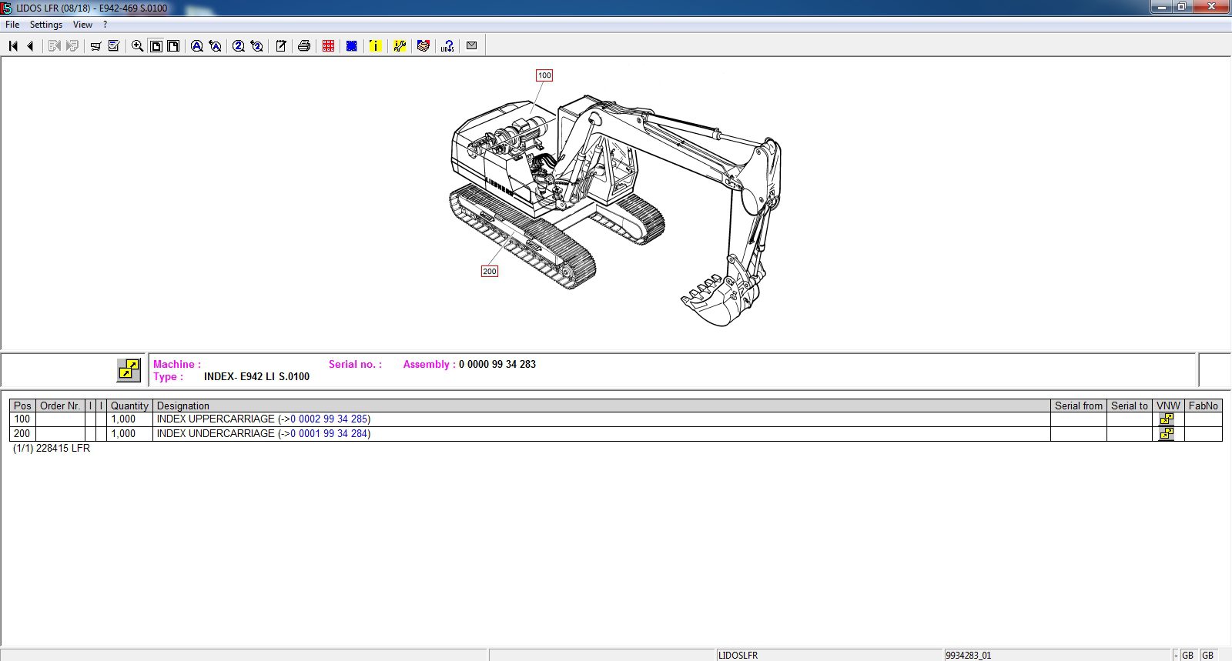Open LIDOS help question mark icon
The height and width of the screenshot is (661, 1232).
(x=447, y=46)
